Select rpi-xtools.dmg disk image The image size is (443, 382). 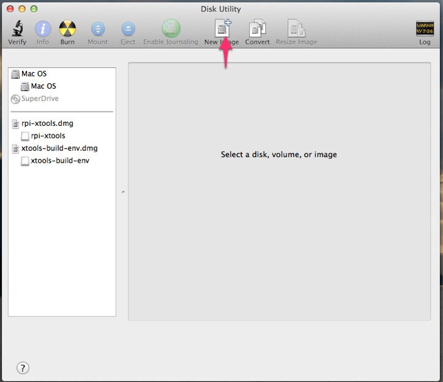[x=62, y=123]
